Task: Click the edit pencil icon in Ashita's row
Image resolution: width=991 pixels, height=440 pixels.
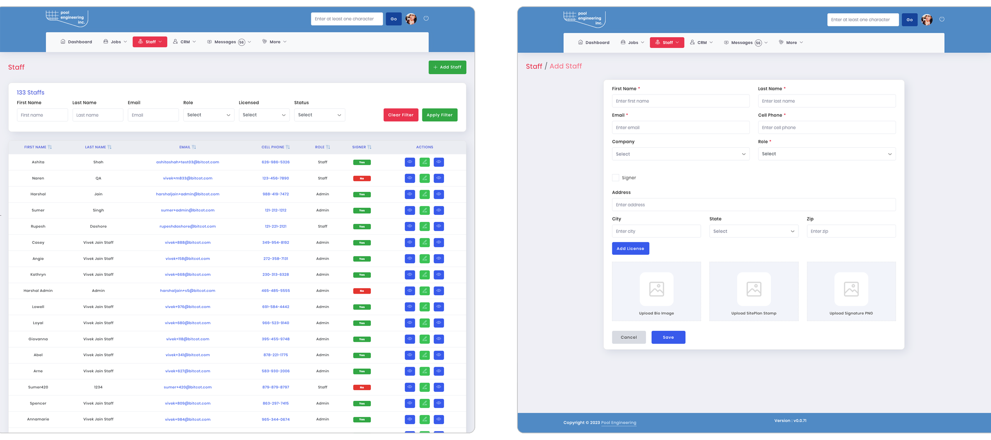Action: pyautogui.click(x=424, y=162)
